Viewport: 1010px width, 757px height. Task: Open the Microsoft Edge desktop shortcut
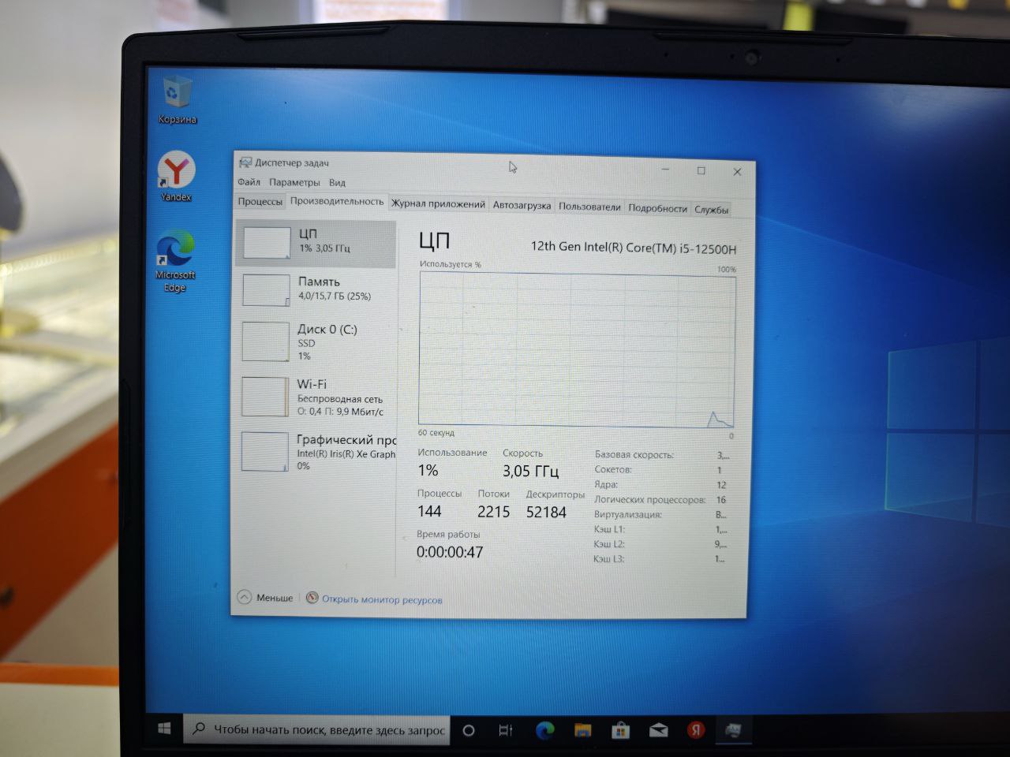coord(175,263)
